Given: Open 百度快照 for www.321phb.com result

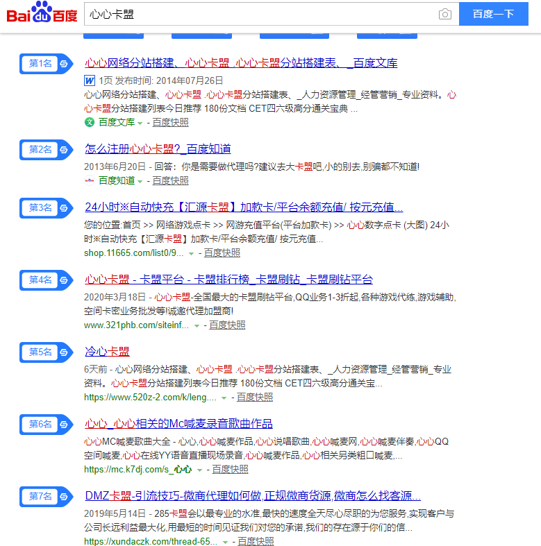Looking at the screenshot, I should pyautogui.click(x=227, y=325).
